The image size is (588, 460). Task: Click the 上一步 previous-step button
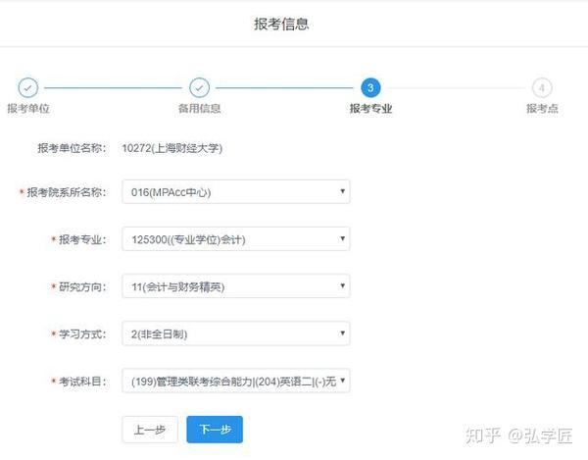150,430
